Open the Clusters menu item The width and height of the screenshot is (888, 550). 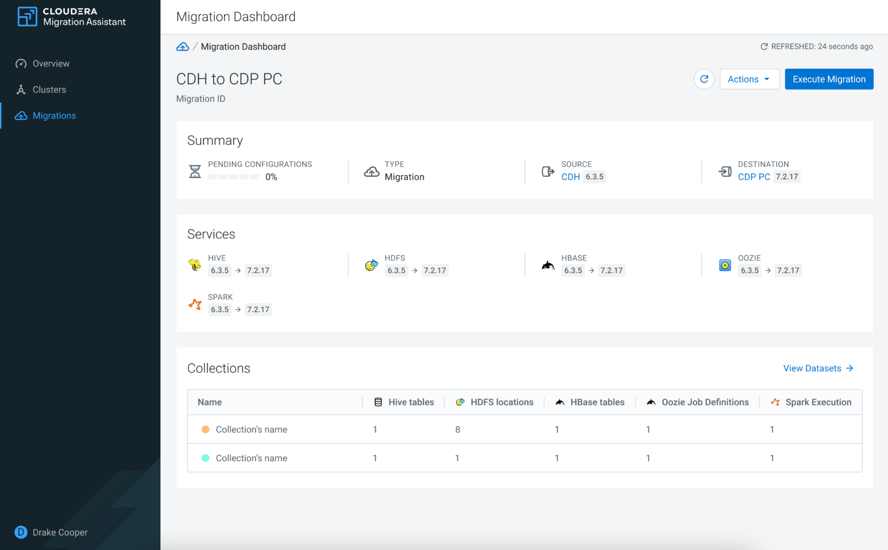[x=49, y=90]
